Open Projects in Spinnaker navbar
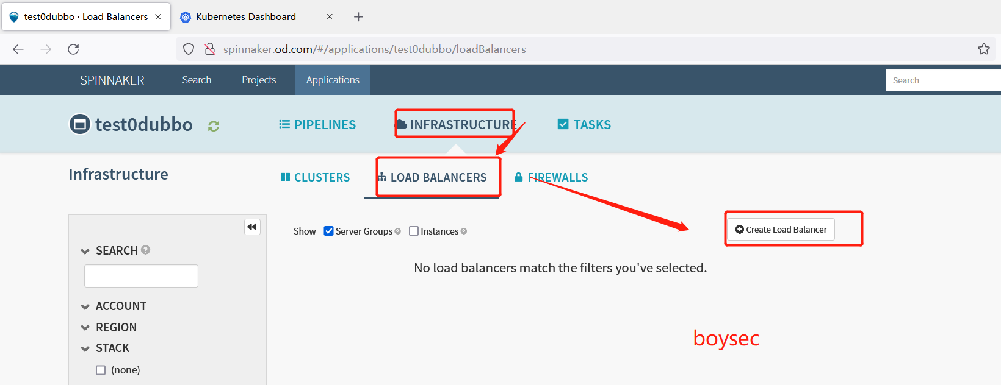 tap(259, 80)
